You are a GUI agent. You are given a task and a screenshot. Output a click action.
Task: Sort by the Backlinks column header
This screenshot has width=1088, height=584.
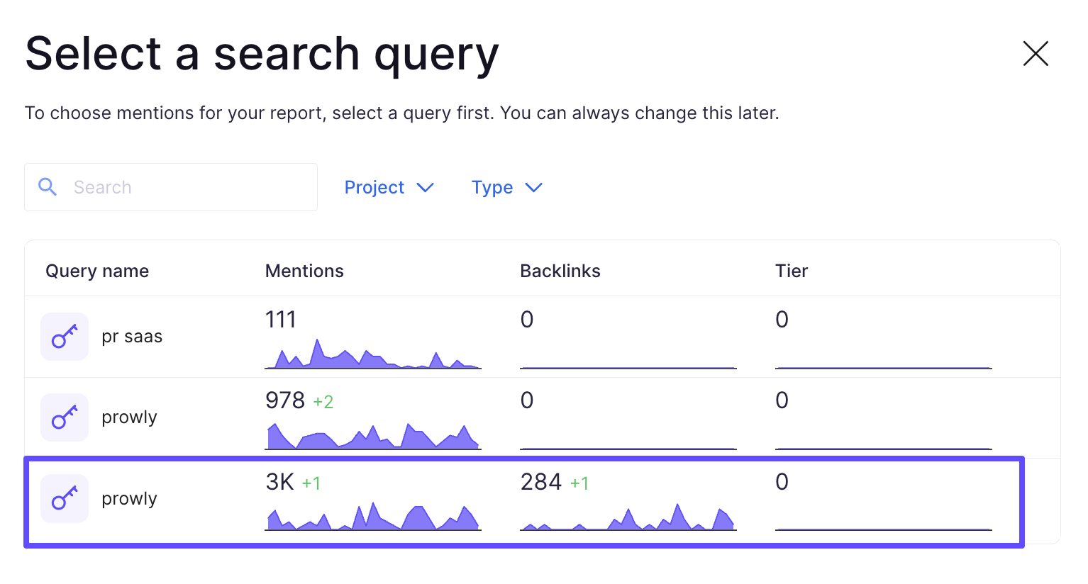[x=560, y=271]
